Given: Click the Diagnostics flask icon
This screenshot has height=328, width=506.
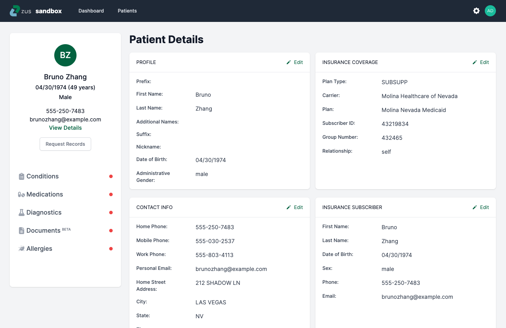Looking at the screenshot, I should [x=22, y=213].
